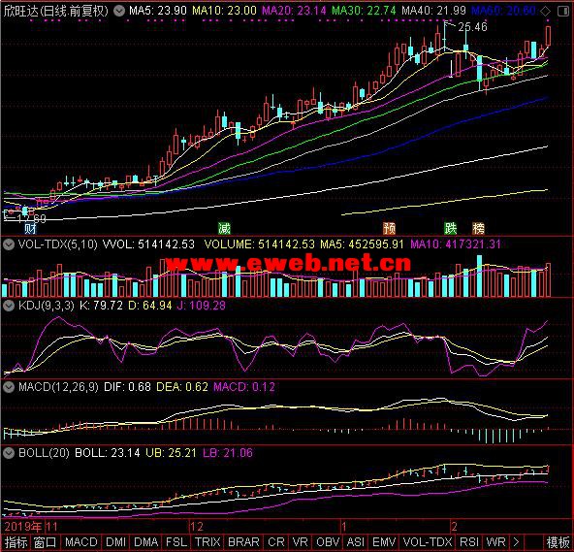Click the 榜 event marker
Image resolution: width=574 pixels, height=552 pixels.
pyautogui.click(x=478, y=229)
